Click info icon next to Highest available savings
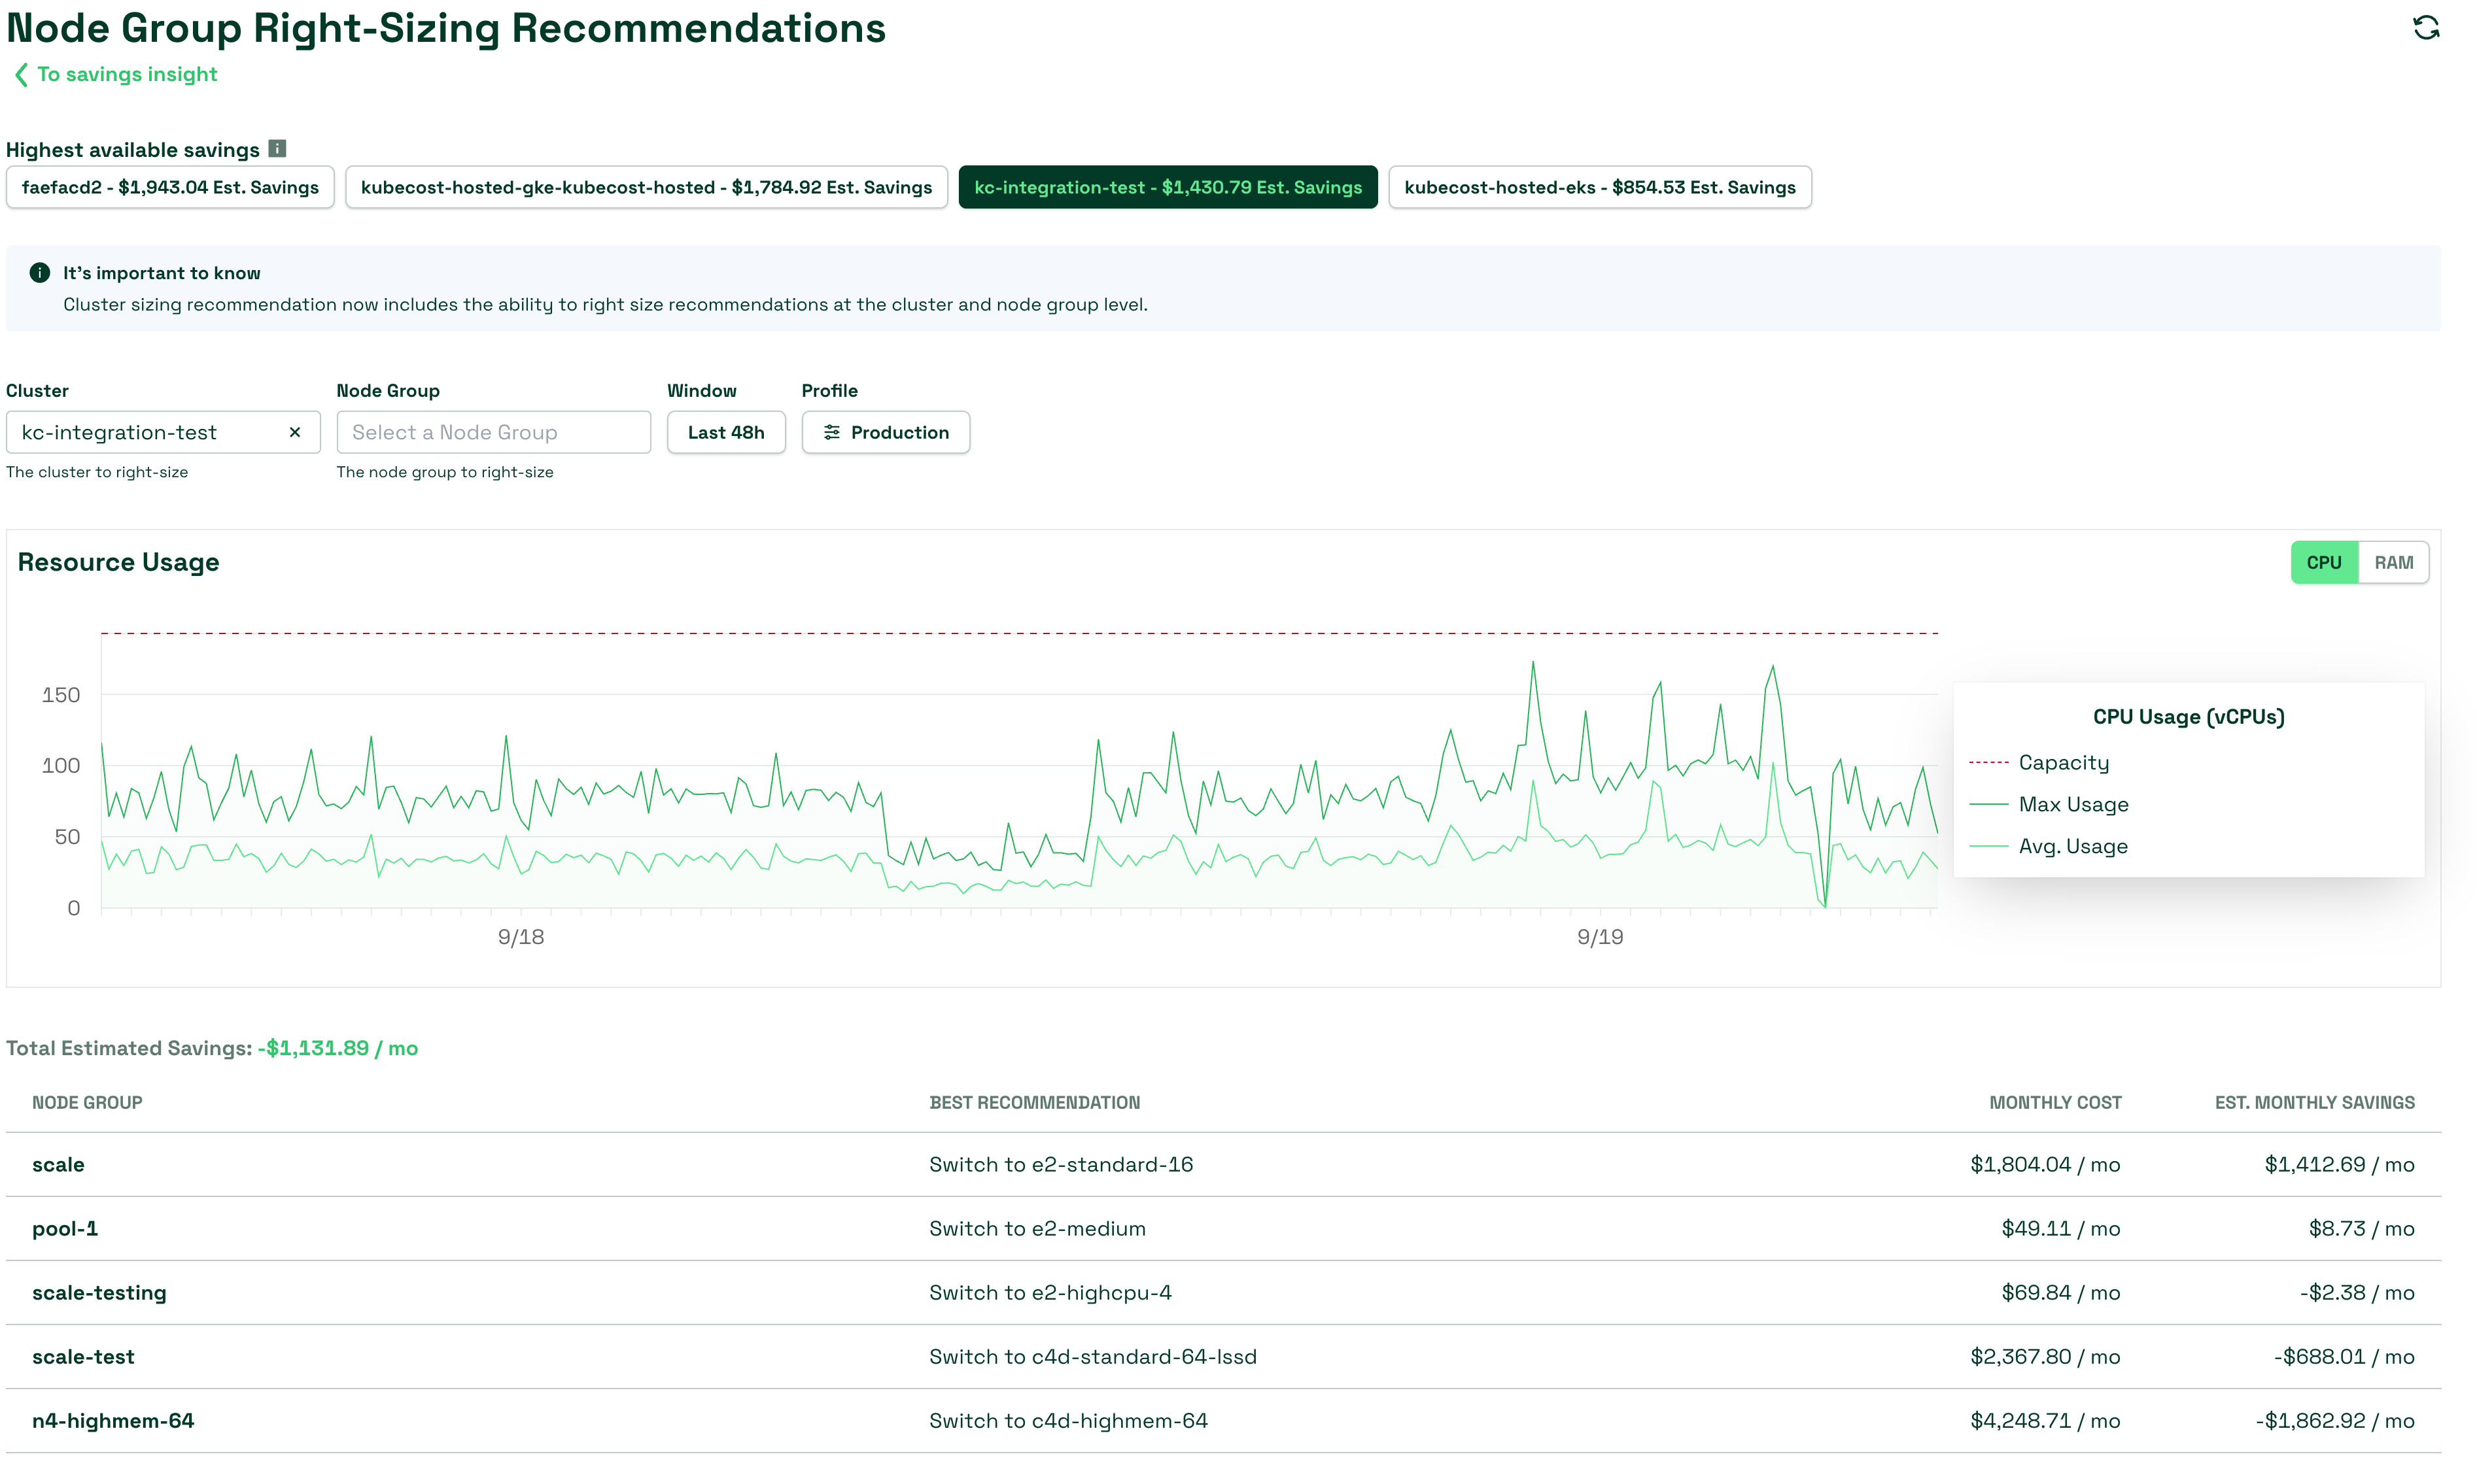The width and height of the screenshot is (2477, 1484). pyautogui.click(x=277, y=149)
